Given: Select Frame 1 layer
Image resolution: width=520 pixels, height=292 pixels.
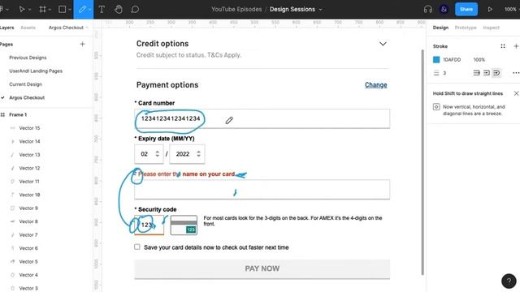Looking at the screenshot, I should click(18, 114).
